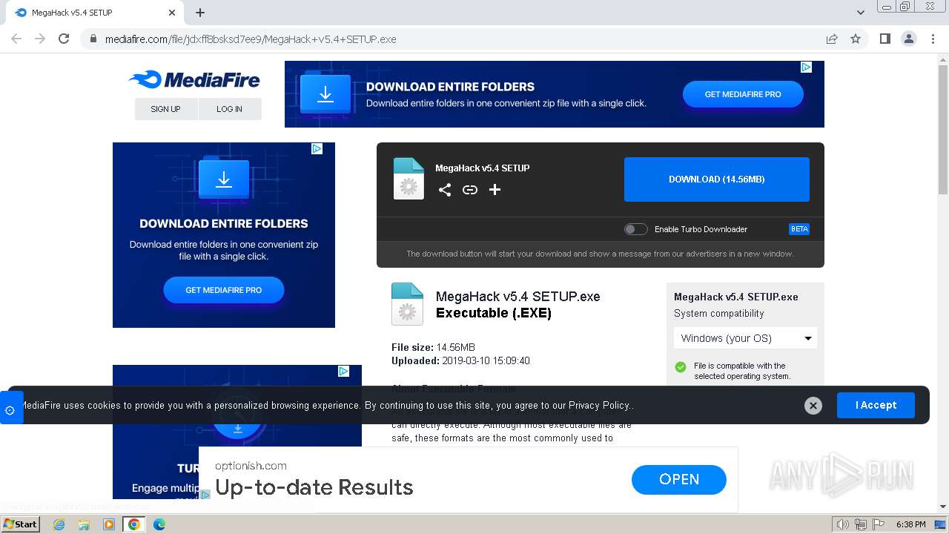Click the file icon in download panel
Screen dimensions: 949x534
click(409, 179)
